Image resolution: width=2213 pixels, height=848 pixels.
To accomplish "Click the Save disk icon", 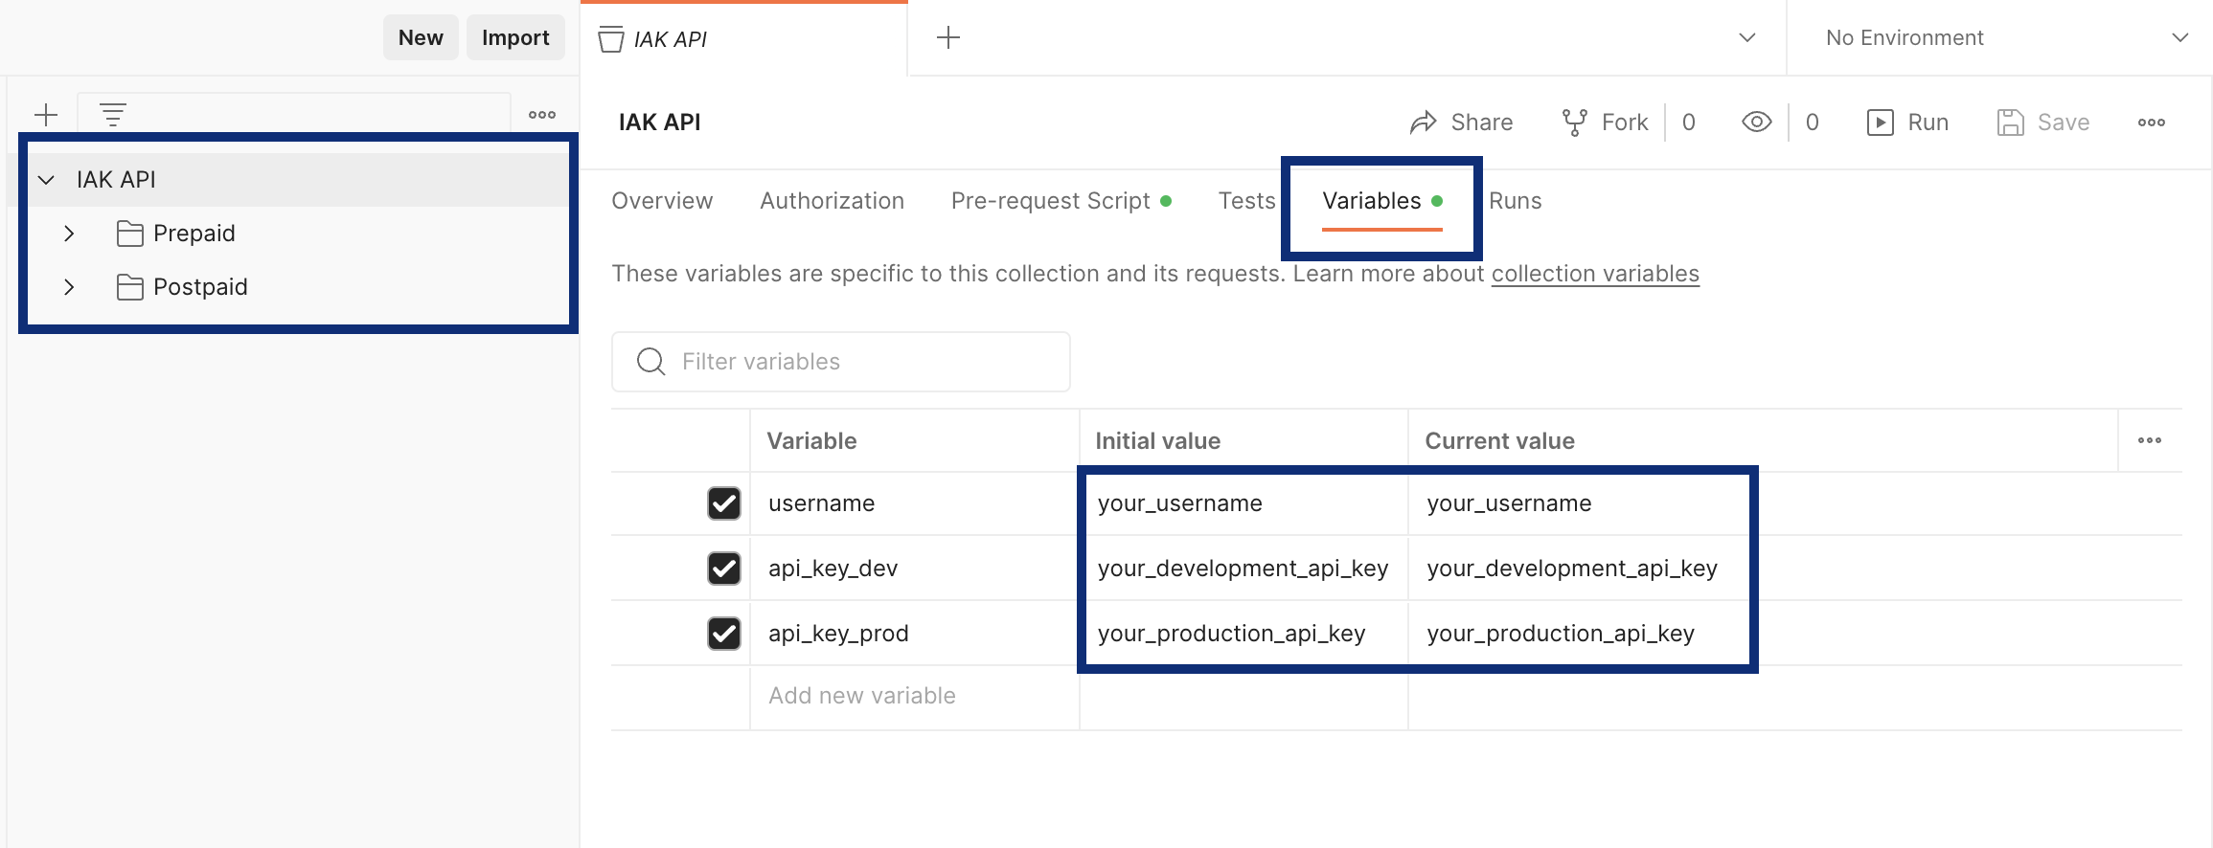I will [x=2011, y=123].
